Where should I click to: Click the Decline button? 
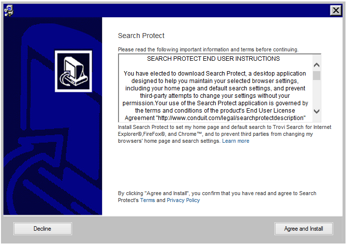coord(42,229)
